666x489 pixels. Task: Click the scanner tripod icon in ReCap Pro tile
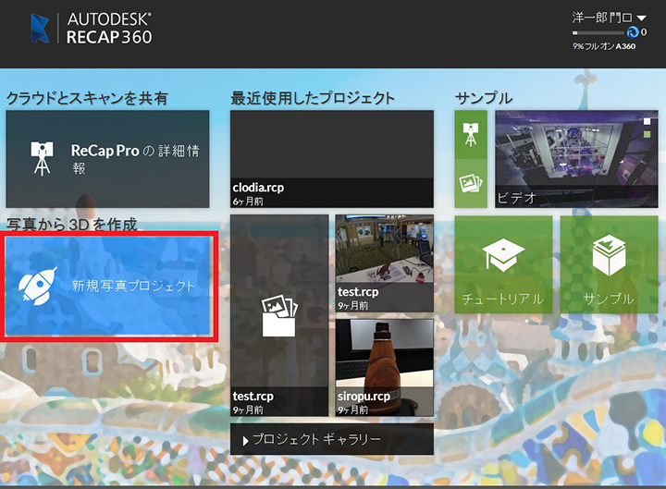coord(42,159)
